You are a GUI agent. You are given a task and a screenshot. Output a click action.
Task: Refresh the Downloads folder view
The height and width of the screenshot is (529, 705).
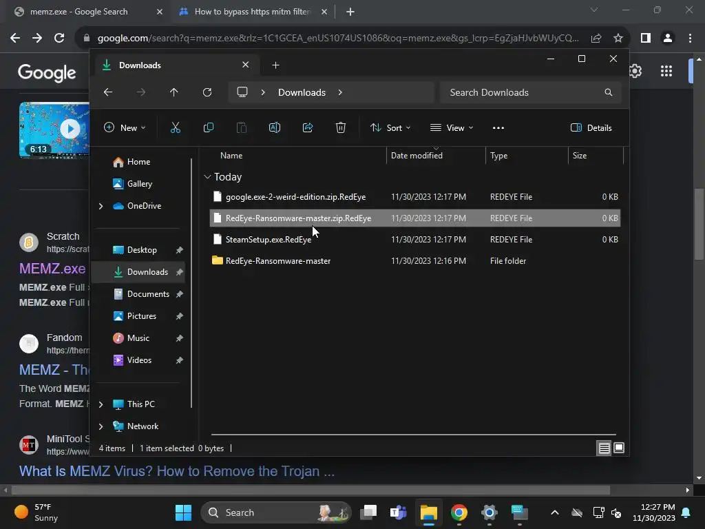tap(207, 92)
